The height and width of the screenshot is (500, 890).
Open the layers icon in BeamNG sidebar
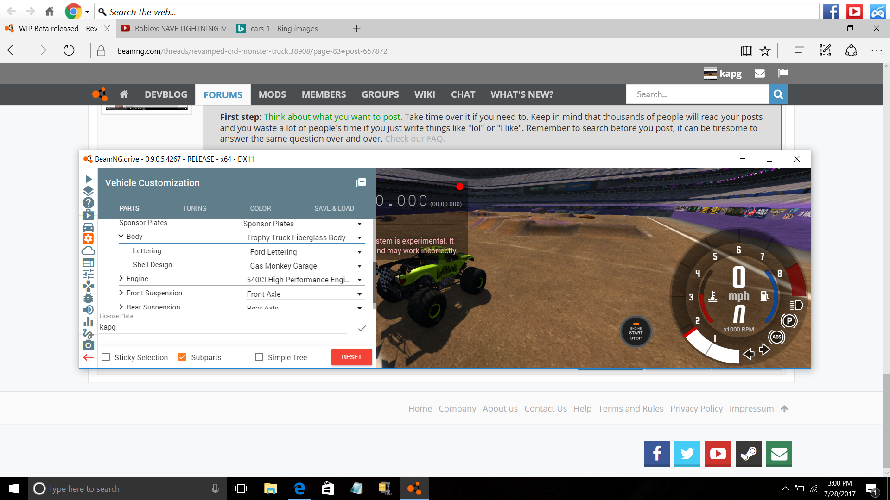pyautogui.click(x=89, y=191)
